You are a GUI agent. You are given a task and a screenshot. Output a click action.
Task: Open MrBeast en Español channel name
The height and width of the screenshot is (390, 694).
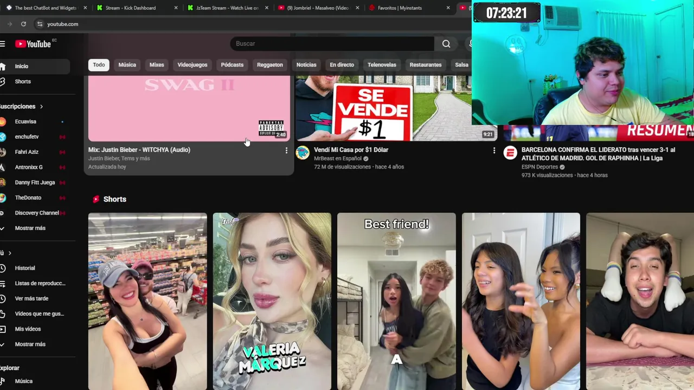point(338,159)
